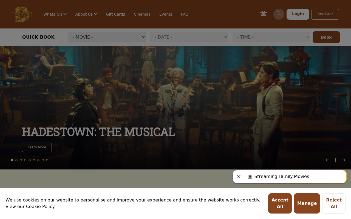This screenshot has height=219, width=351.
Task: Expand the Whats On menu
Action: 55,14
